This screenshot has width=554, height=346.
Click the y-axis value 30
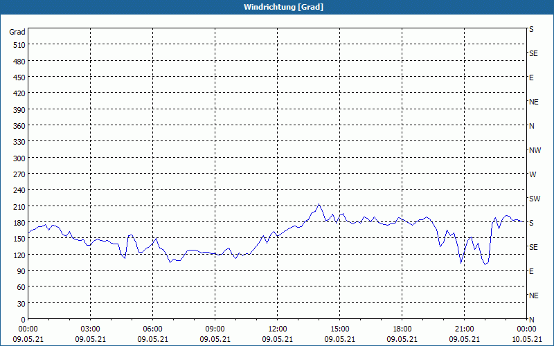point(21,304)
